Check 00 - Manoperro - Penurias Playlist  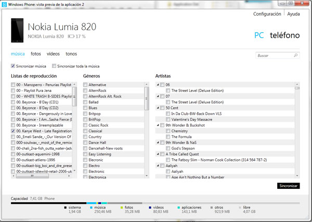click(x=13, y=85)
